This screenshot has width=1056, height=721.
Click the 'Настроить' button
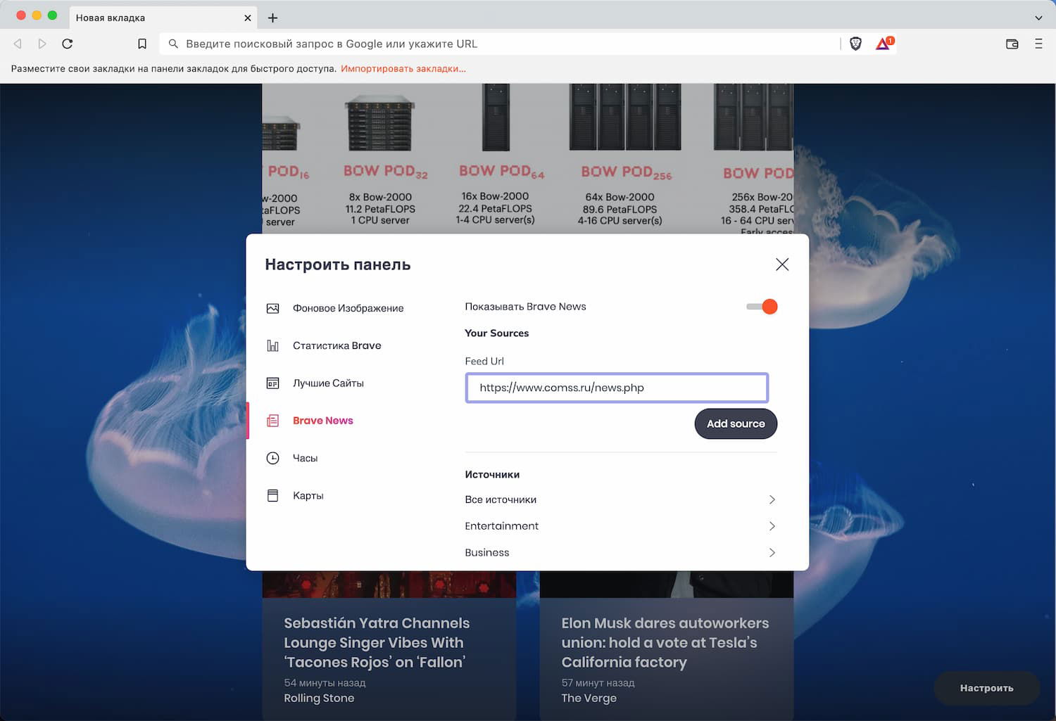point(986,688)
